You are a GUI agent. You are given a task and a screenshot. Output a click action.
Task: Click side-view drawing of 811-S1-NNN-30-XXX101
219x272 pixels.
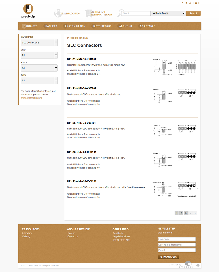(162, 96)
